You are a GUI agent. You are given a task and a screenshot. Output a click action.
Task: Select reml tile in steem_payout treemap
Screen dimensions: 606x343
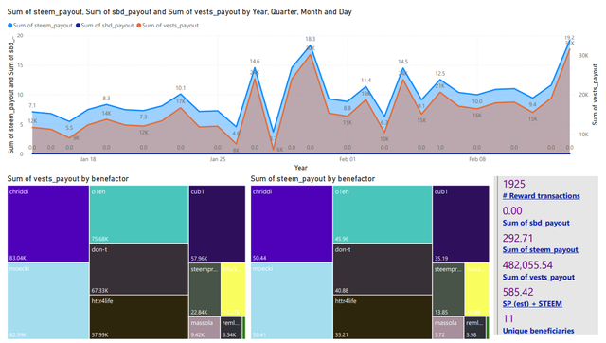tap(474, 328)
